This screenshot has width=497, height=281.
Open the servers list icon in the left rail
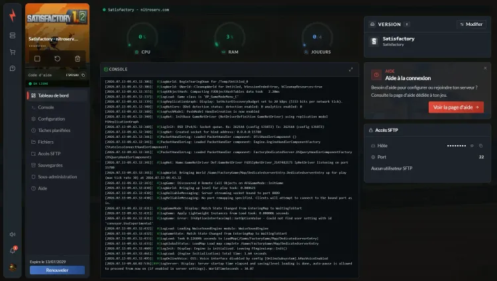click(13, 36)
